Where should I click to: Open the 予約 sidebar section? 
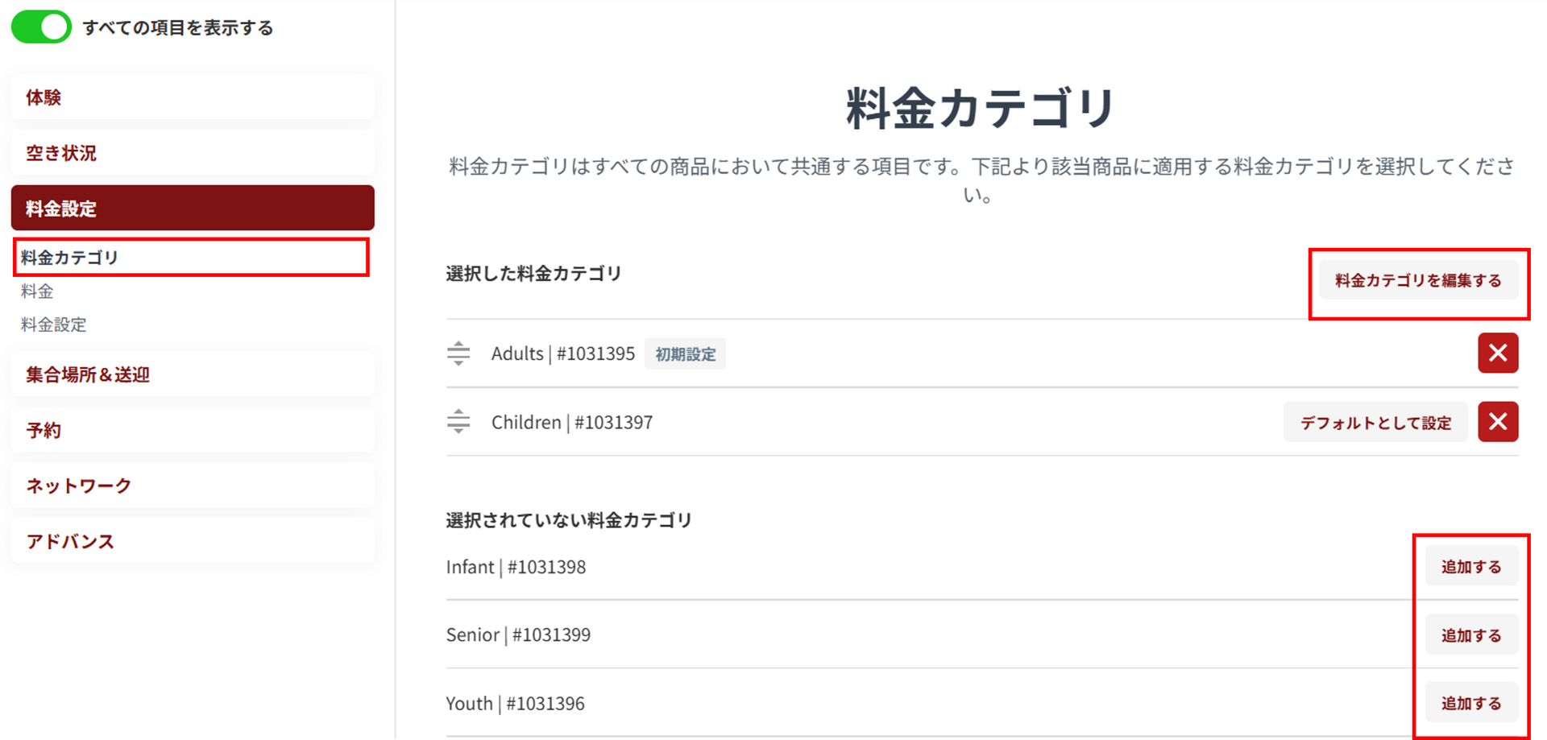(192, 430)
